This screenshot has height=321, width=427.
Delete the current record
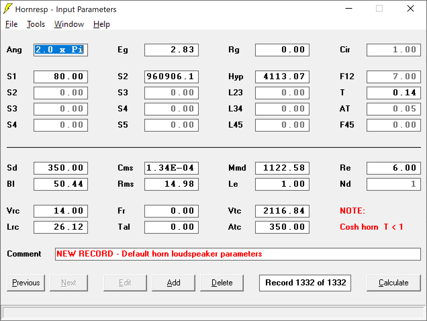click(x=222, y=283)
